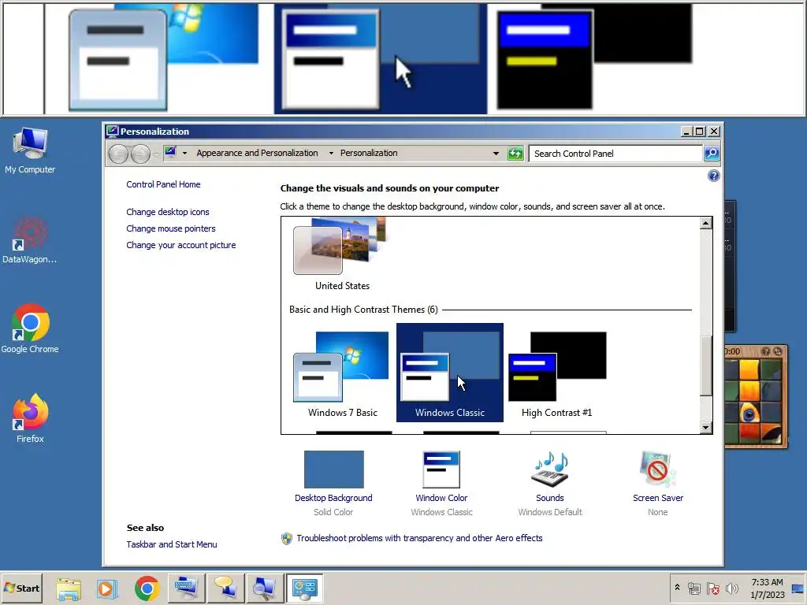Expand the Control Panel root arrow in breadcrumb
Screen dimensions: 807x605
184,153
